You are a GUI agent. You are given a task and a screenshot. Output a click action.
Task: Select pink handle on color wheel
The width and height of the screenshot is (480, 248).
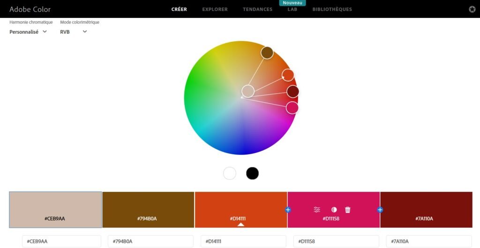292,108
